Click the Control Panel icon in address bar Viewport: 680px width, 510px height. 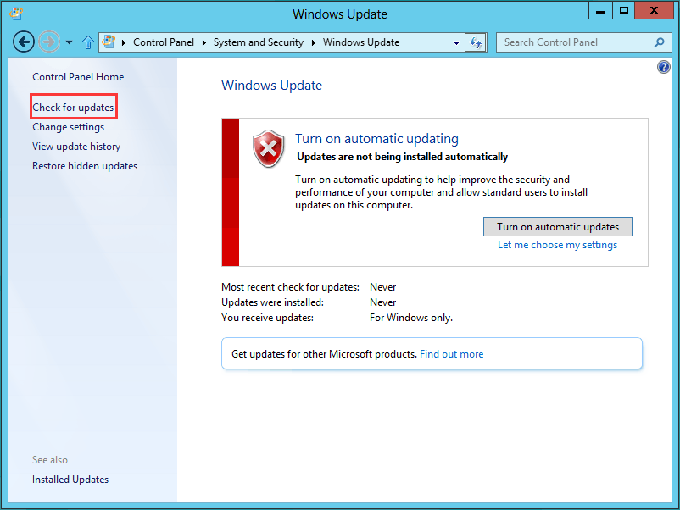point(109,42)
